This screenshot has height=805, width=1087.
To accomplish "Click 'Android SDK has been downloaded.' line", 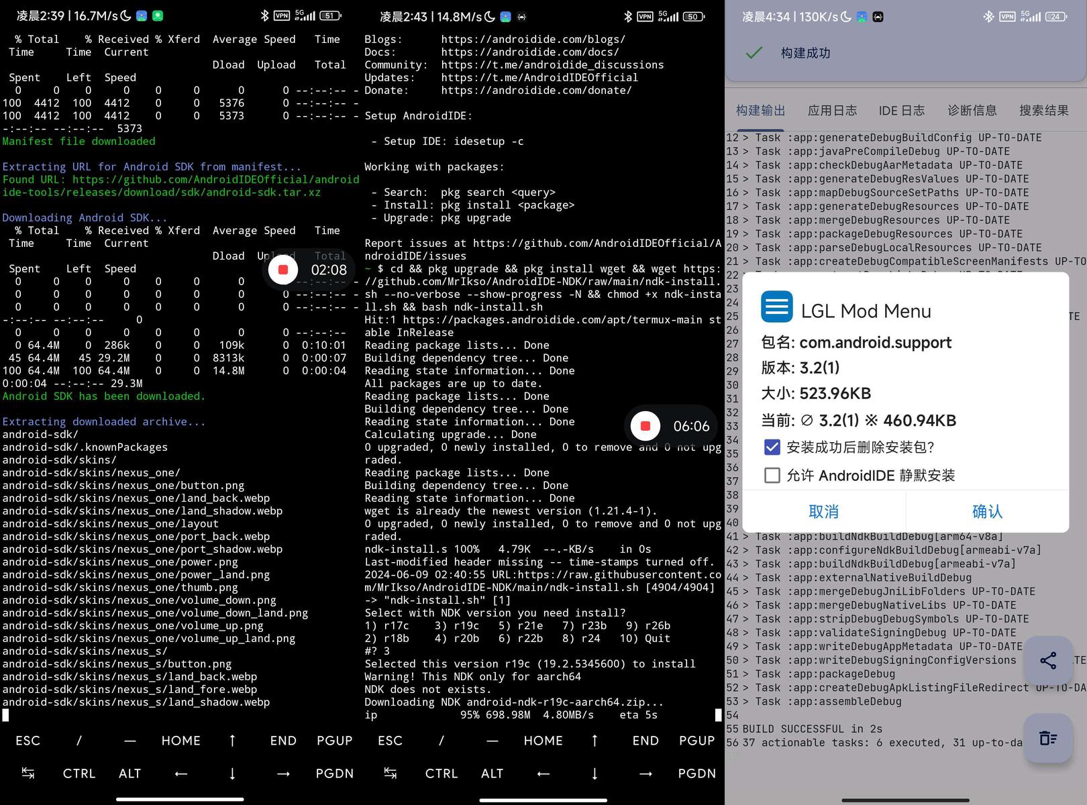I will coord(104,396).
